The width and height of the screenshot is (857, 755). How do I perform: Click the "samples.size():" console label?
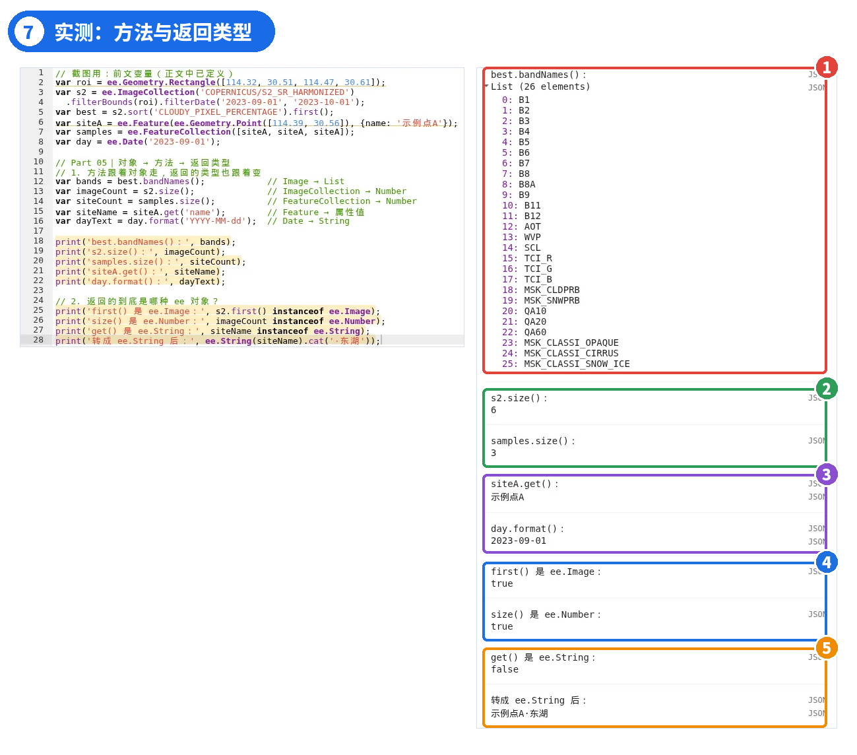(533, 442)
